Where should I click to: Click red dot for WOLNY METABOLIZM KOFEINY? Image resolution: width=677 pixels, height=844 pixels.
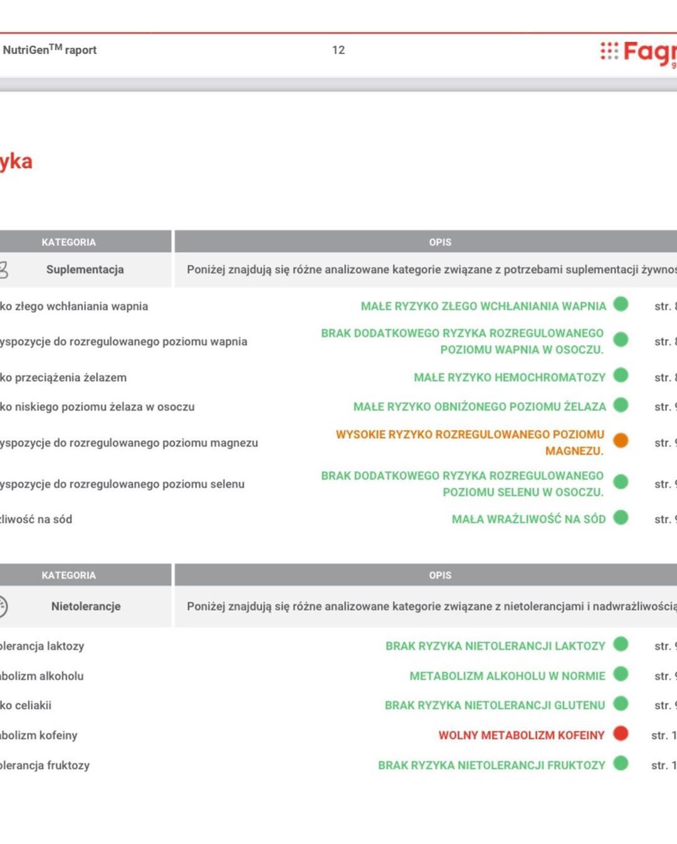point(621,734)
